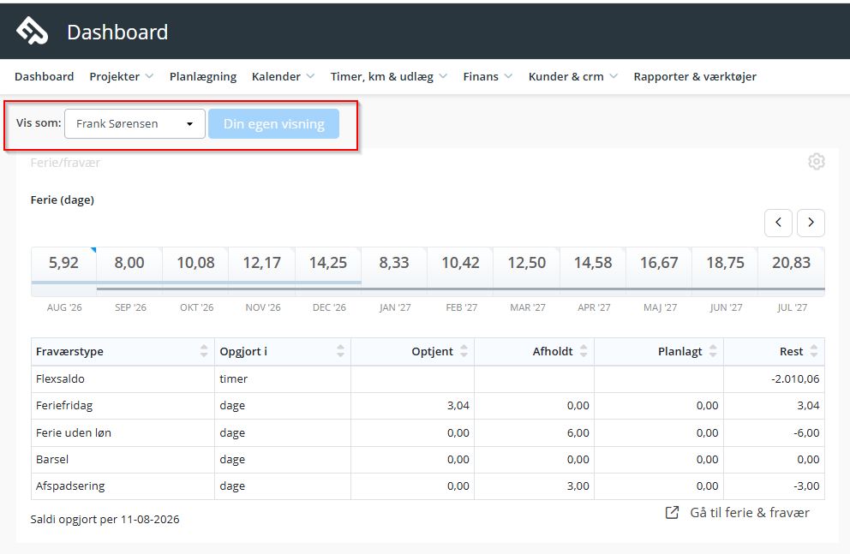Expand the Finans menu

click(488, 76)
